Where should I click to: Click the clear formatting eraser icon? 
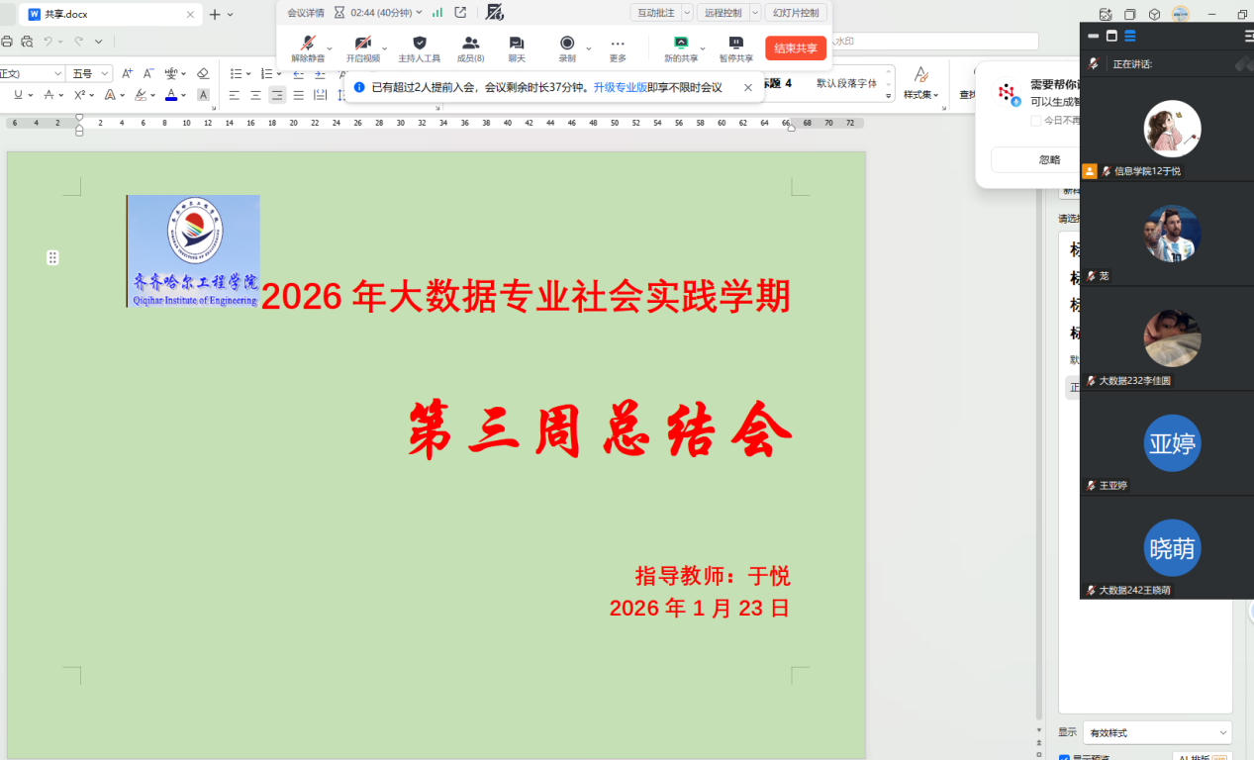point(203,73)
